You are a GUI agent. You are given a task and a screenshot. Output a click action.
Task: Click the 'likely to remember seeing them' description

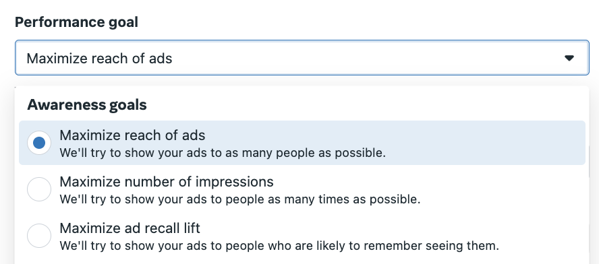pos(279,246)
